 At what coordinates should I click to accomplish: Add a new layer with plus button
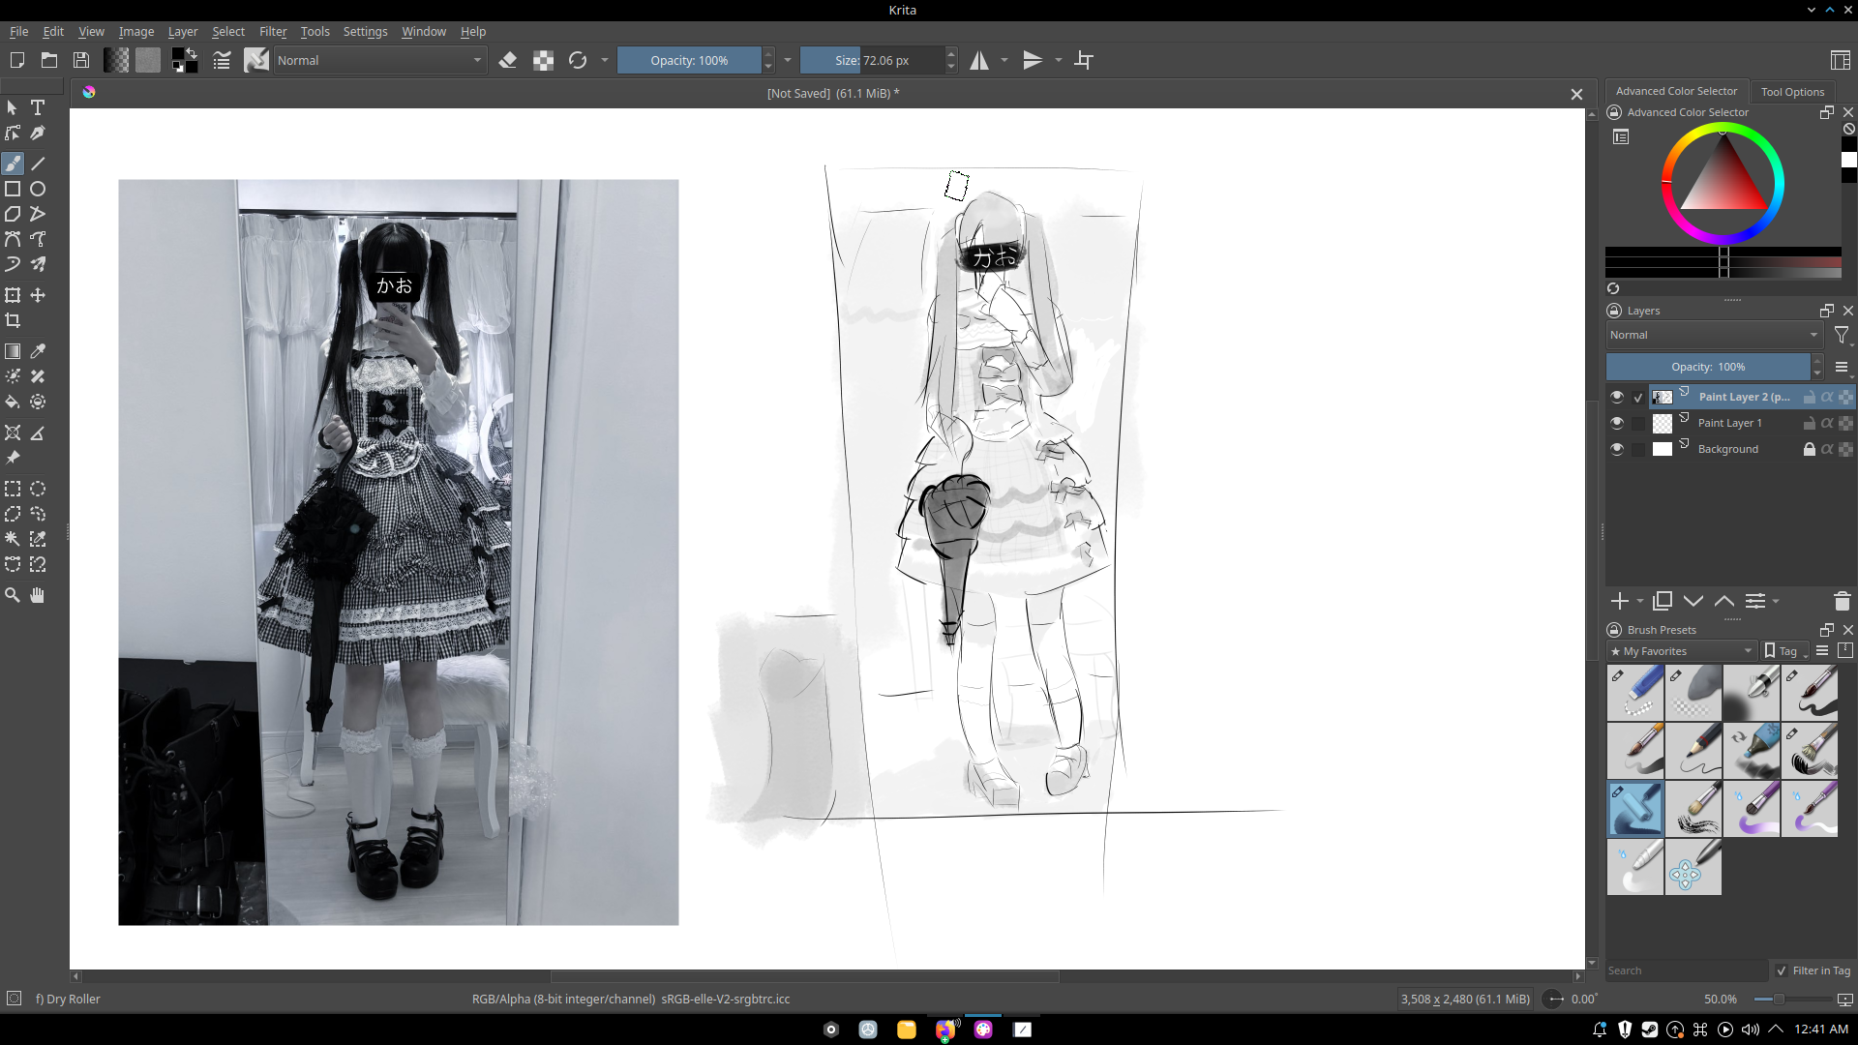click(1619, 601)
